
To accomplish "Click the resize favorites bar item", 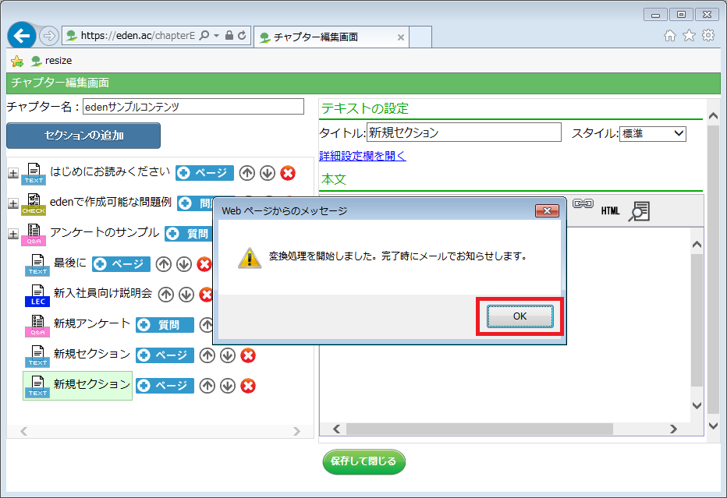I will pyautogui.click(x=51, y=61).
